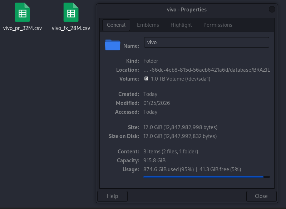This screenshot has height=209, width=286.
Task: Open the Highlight tab
Action: (x=181, y=25)
